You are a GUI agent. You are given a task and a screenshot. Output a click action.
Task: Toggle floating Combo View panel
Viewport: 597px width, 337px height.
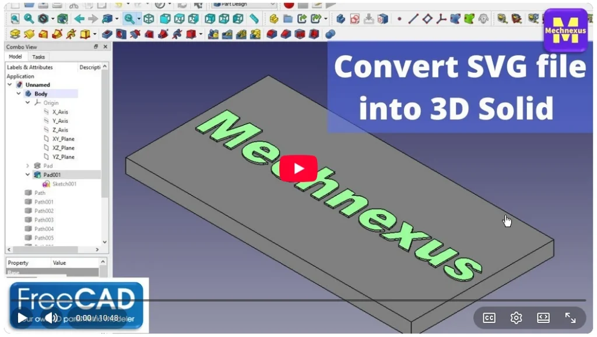(96, 47)
